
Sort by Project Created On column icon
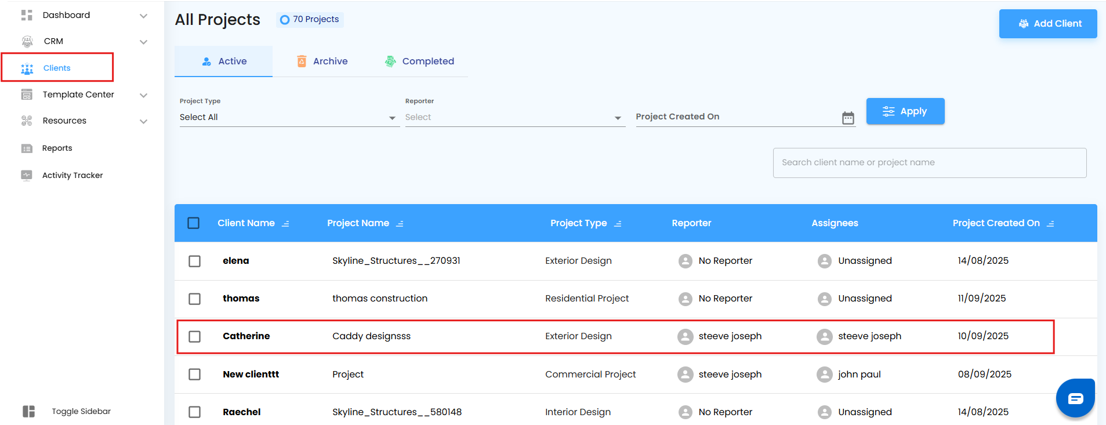[1050, 224]
